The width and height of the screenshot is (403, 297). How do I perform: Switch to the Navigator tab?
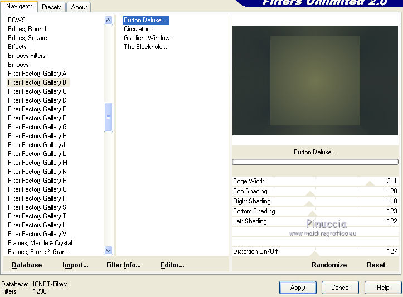tap(19, 6)
